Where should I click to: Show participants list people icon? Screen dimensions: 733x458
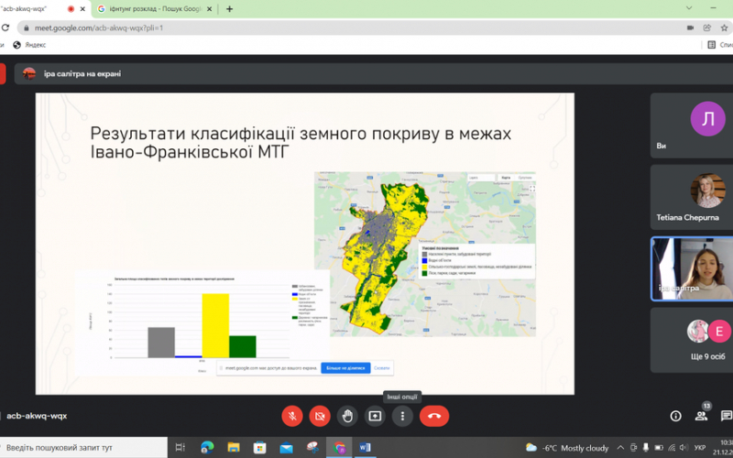(x=701, y=416)
